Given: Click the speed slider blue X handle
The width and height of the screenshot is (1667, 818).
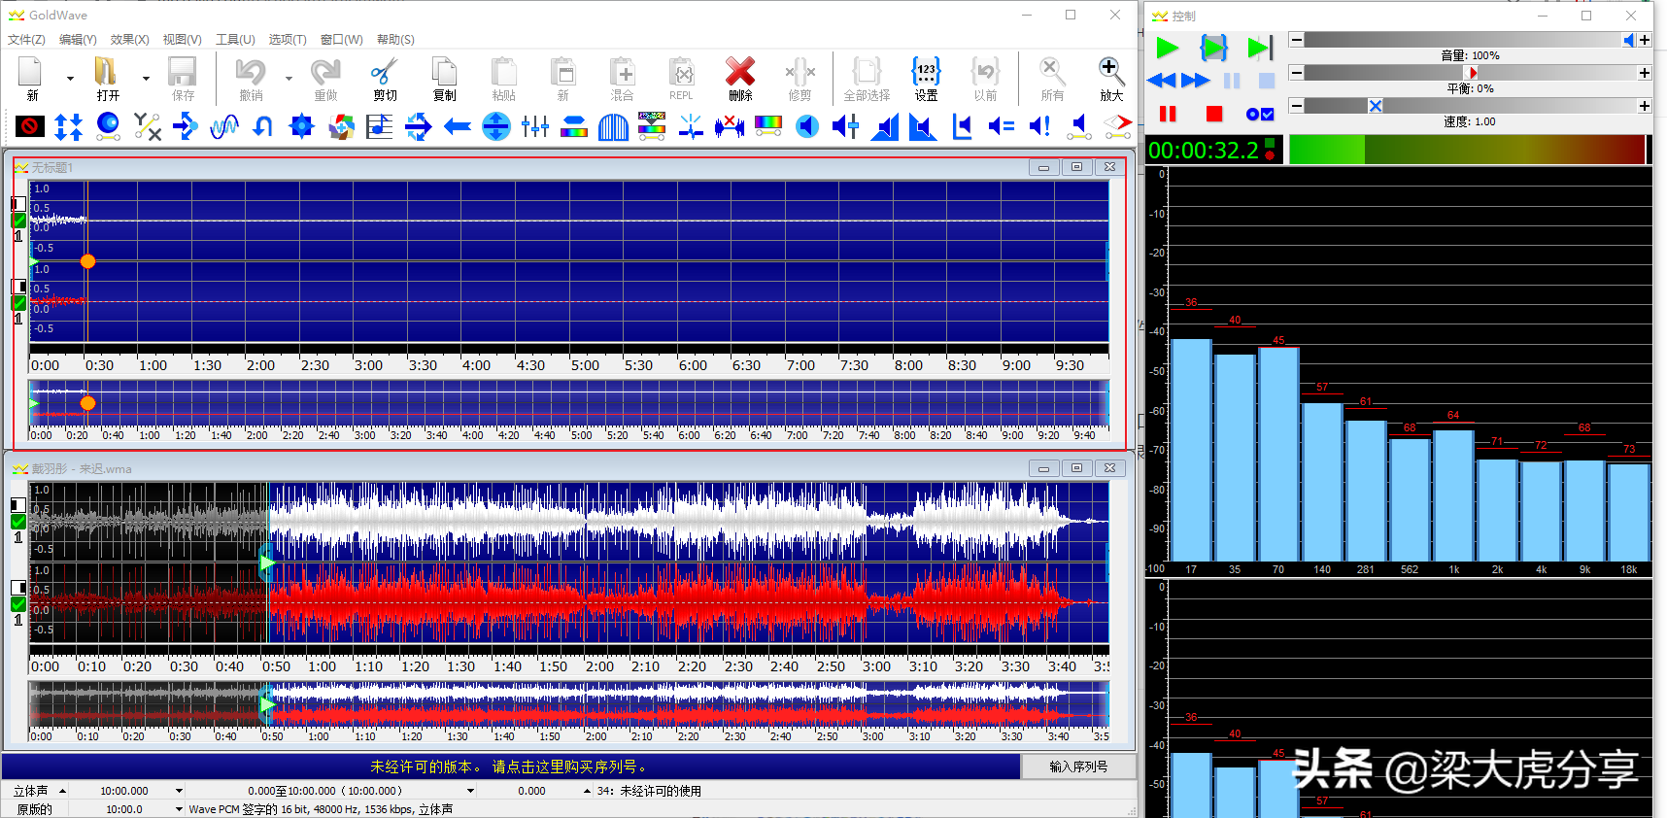Looking at the screenshot, I should (1376, 106).
